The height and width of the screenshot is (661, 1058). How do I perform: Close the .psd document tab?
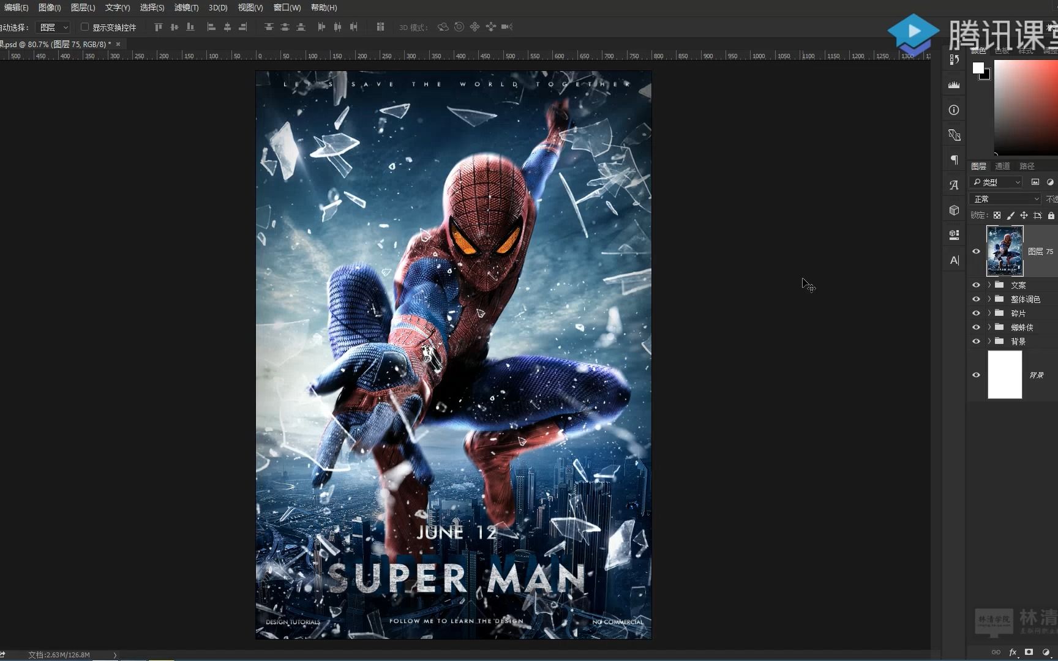pos(118,44)
